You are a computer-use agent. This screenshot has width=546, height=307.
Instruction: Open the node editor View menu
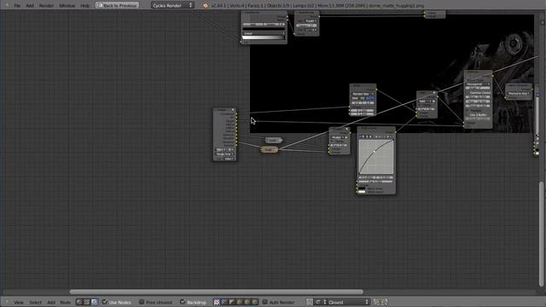[19, 302]
